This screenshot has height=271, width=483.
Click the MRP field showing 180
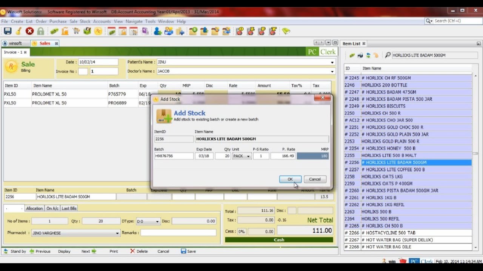pos(313,156)
